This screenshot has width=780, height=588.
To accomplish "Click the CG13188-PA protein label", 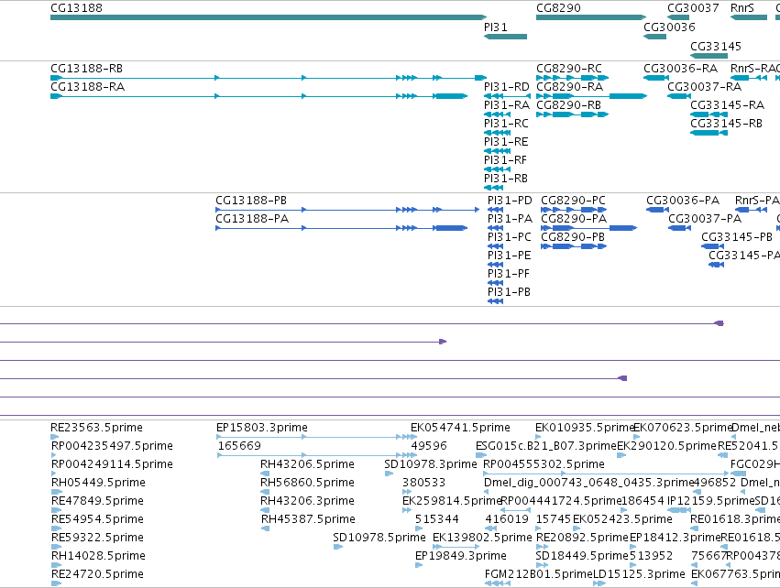I will [252, 219].
